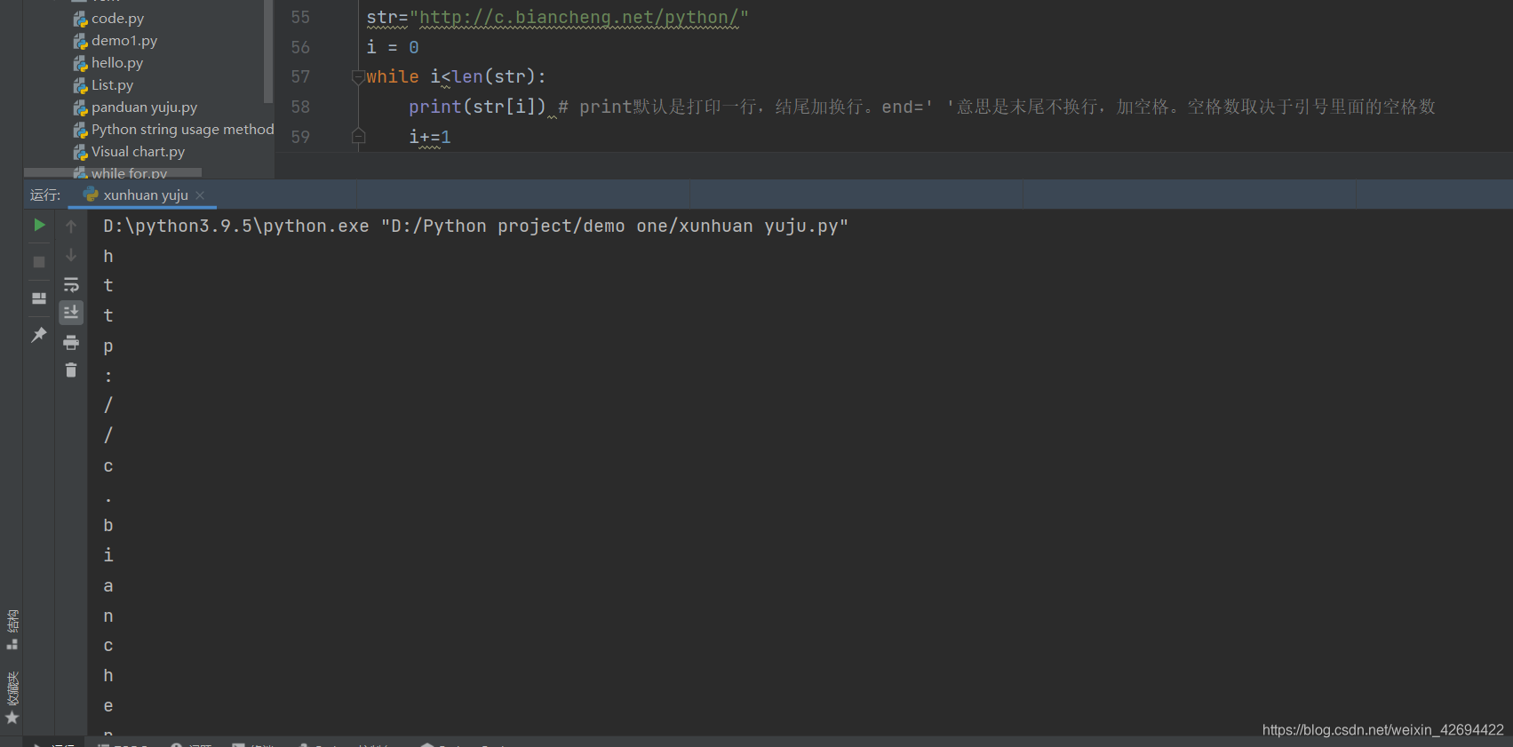Screen dimensions: 1513x747
Task: Click file icon beside Python string usage method
Action: (x=81, y=130)
